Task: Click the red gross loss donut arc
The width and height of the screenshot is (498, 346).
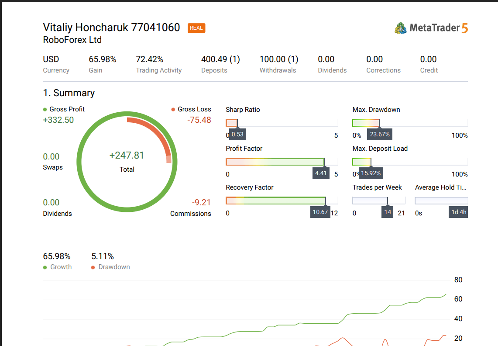Action: (157, 134)
